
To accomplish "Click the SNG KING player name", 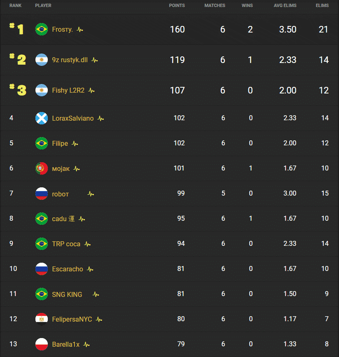I will tap(67, 294).
